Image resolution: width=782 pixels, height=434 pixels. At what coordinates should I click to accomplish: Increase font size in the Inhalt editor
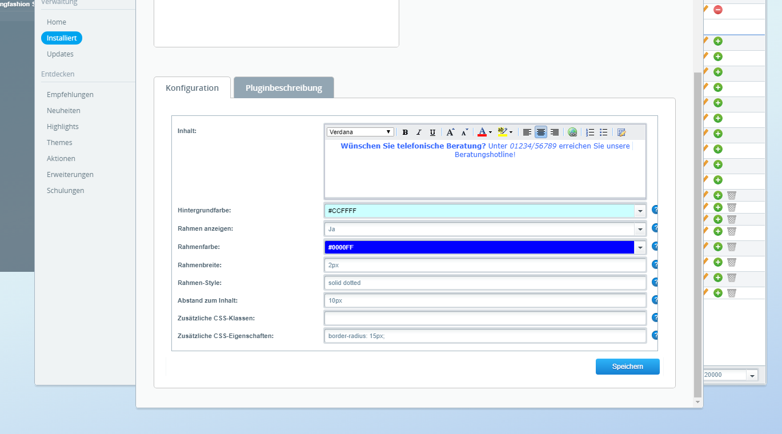point(451,132)
